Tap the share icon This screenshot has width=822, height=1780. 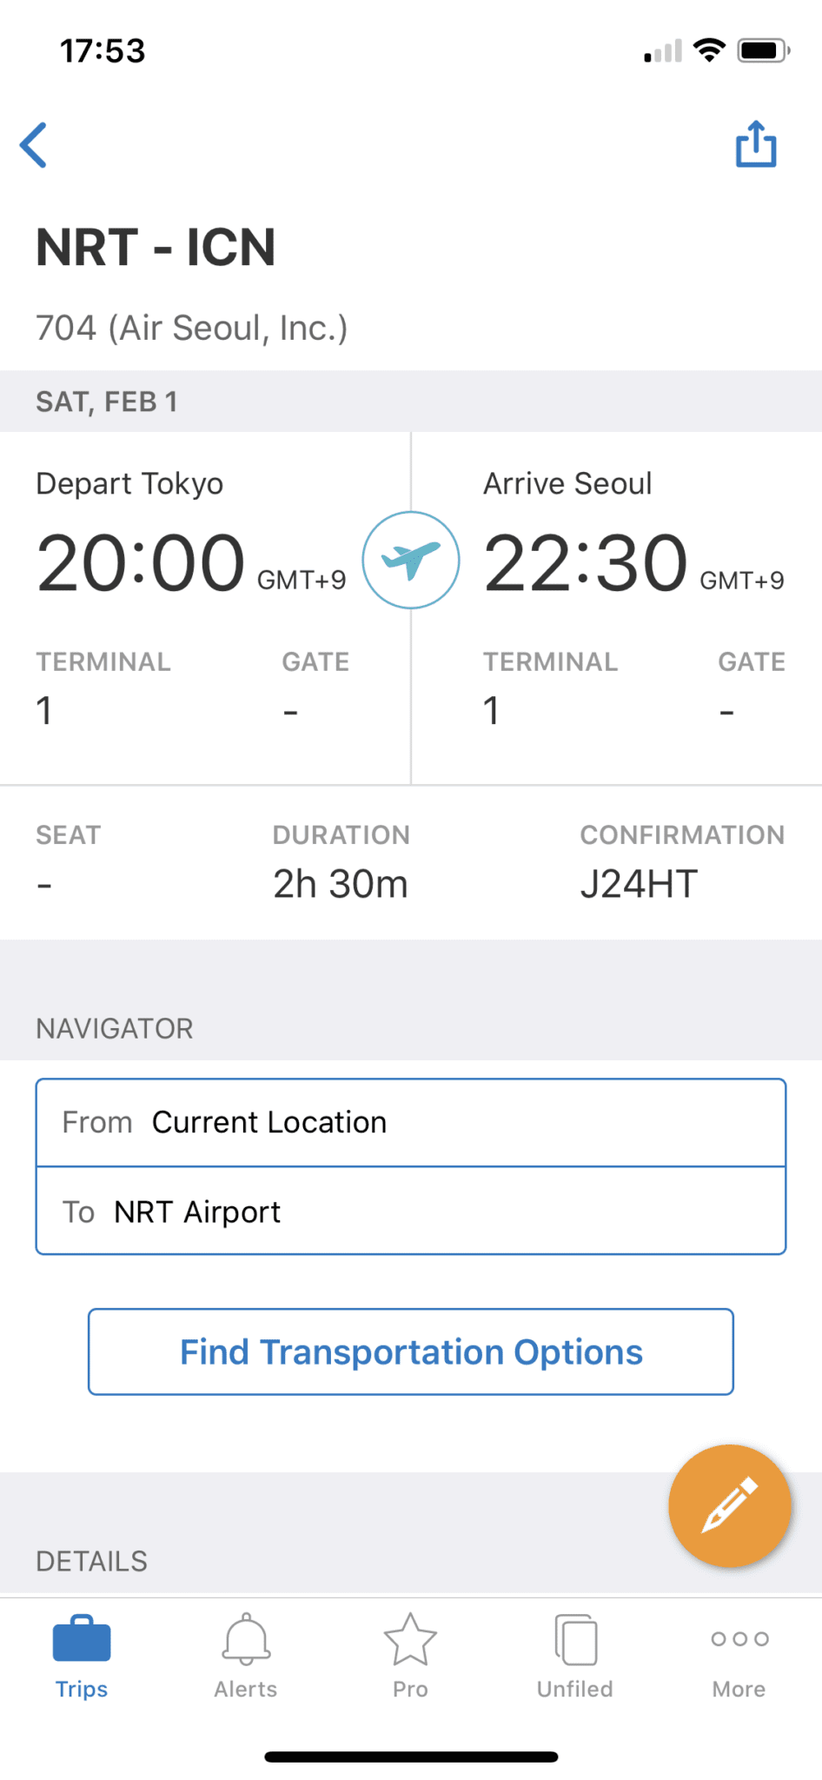756,143
